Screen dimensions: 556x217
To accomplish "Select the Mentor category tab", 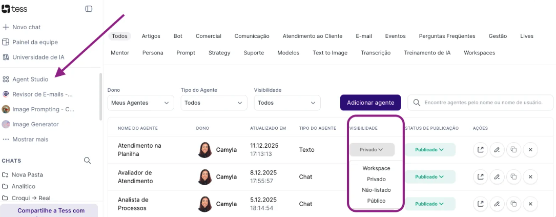I will tap(120, 52).
